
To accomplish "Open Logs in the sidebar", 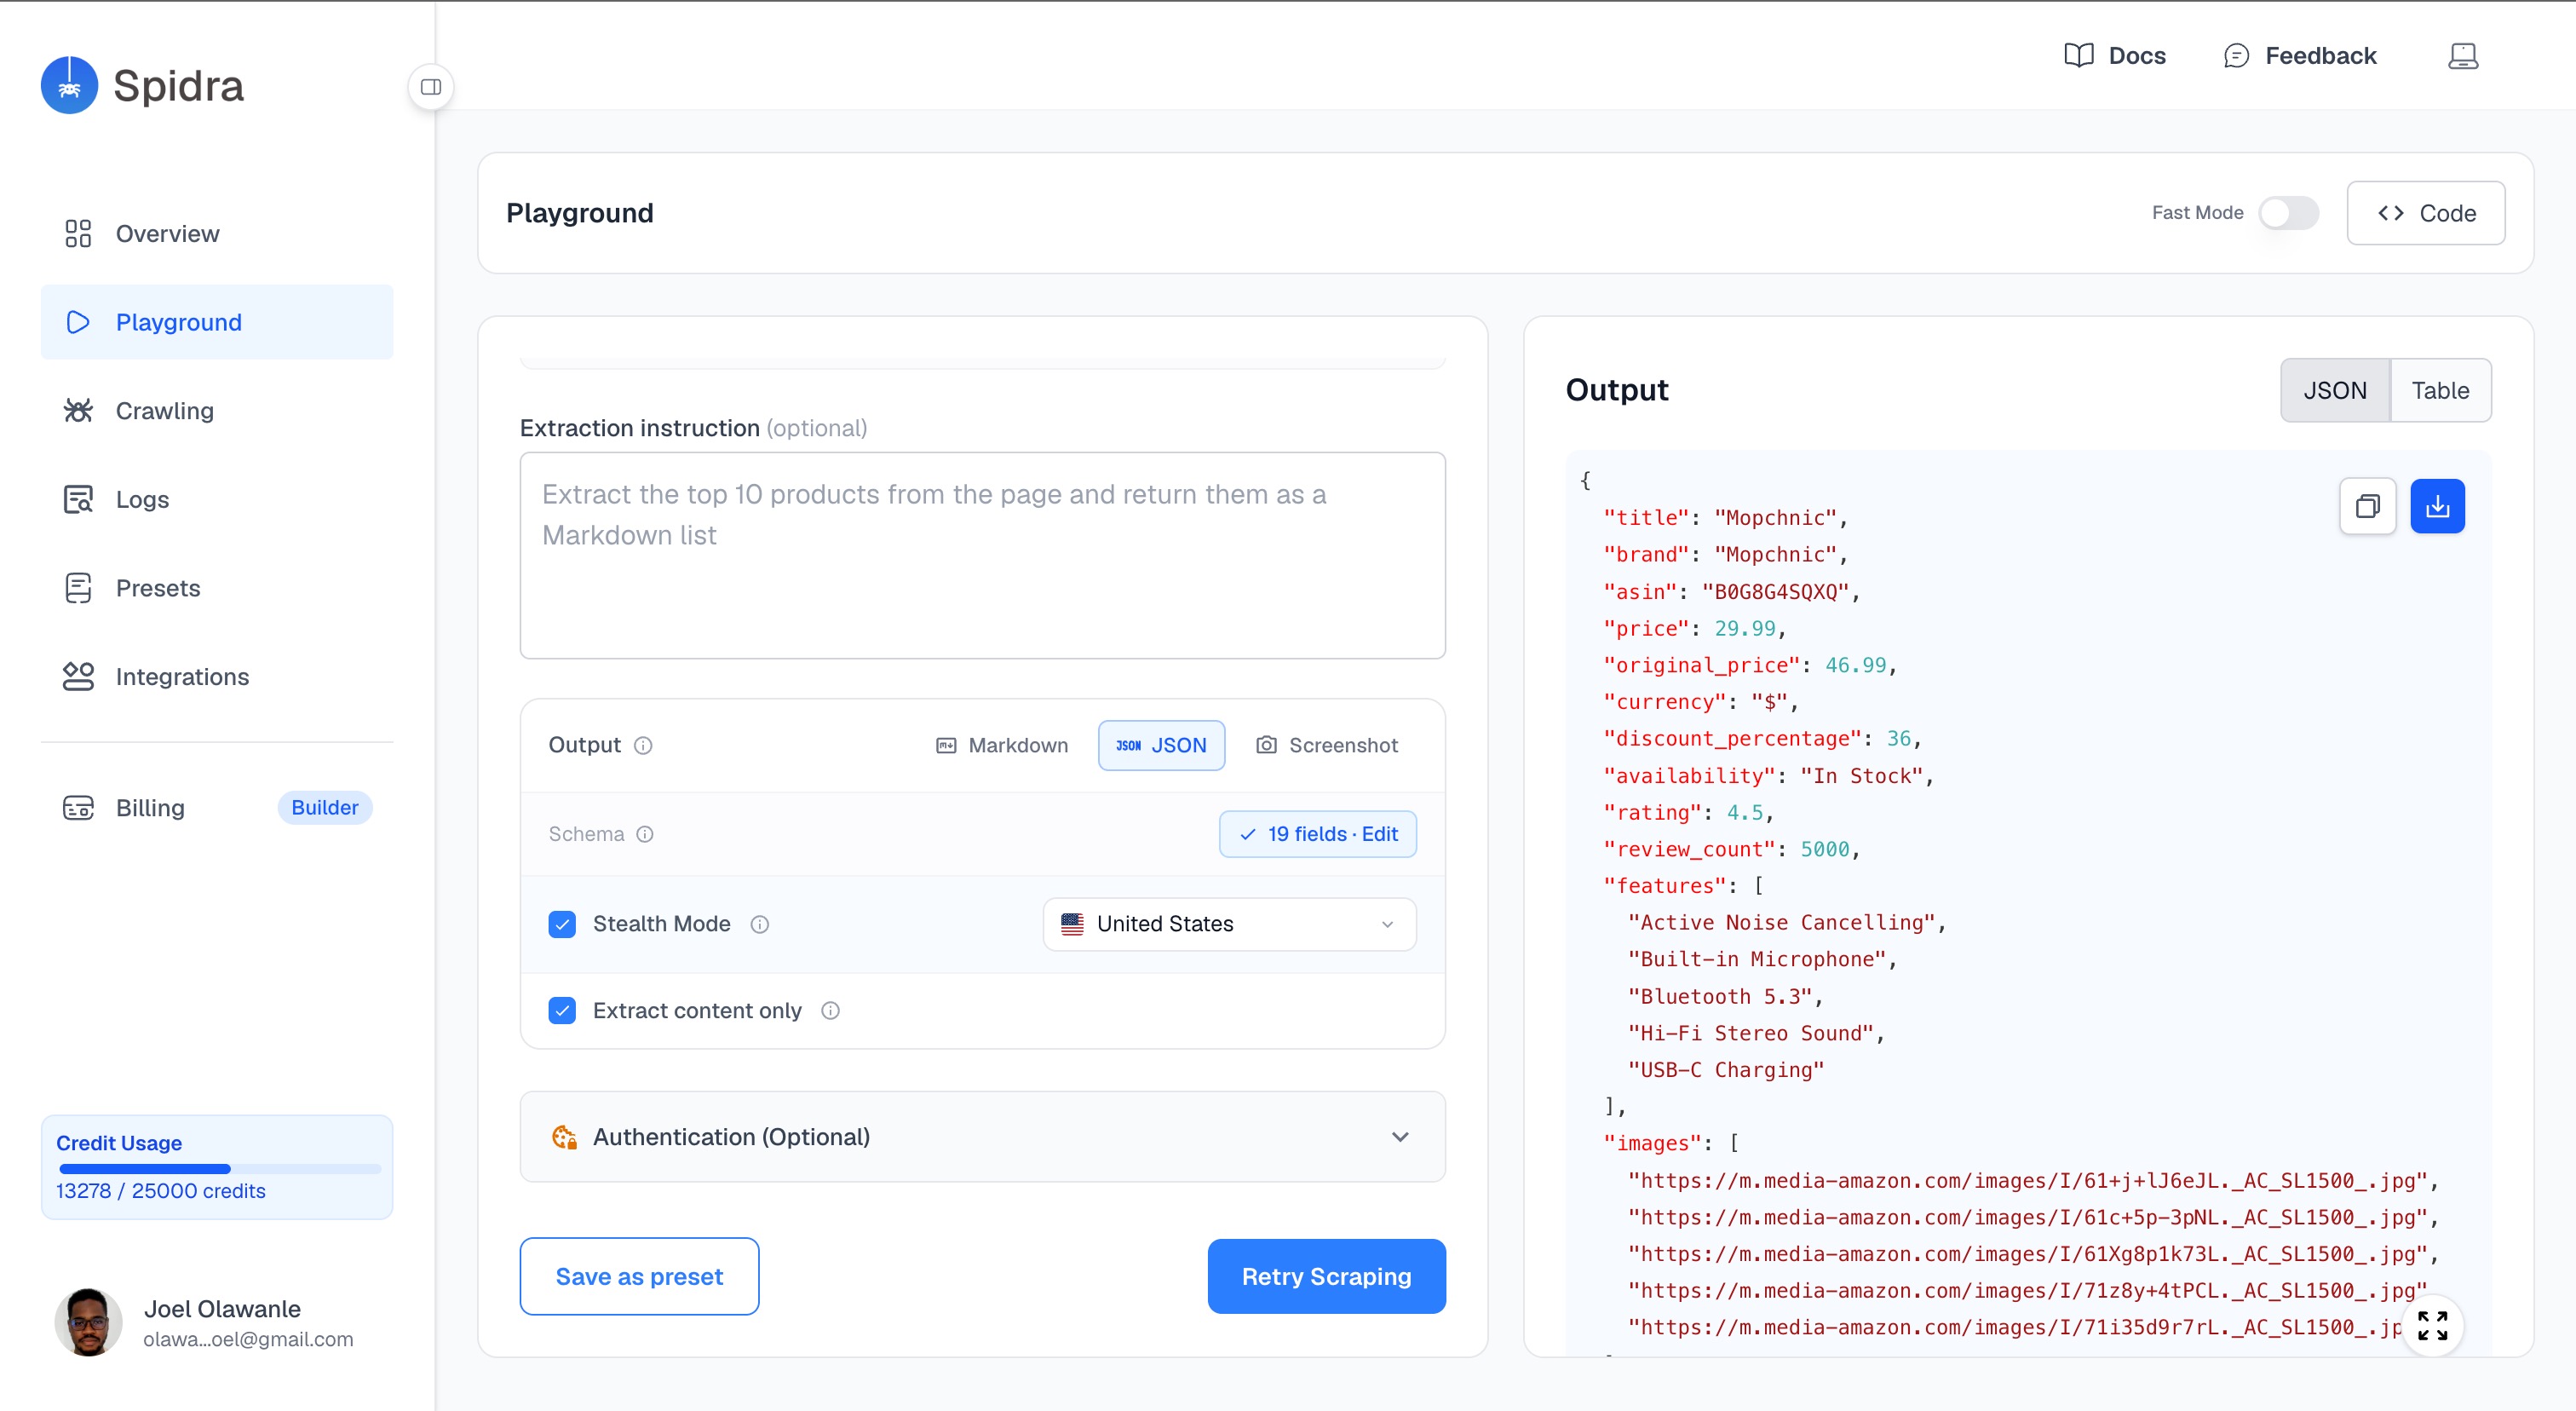I will [217, 499].
